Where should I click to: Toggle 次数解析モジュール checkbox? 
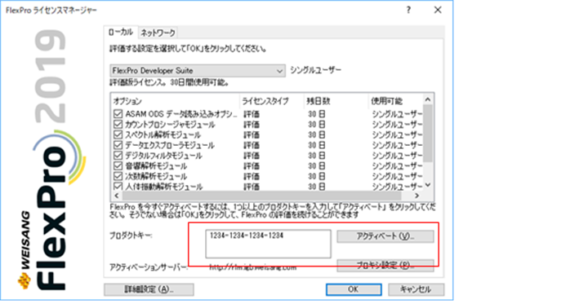click(x=118, y=176)
